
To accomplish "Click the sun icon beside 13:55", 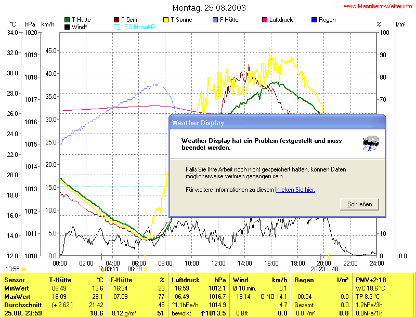I will click(x=23, y=269).
